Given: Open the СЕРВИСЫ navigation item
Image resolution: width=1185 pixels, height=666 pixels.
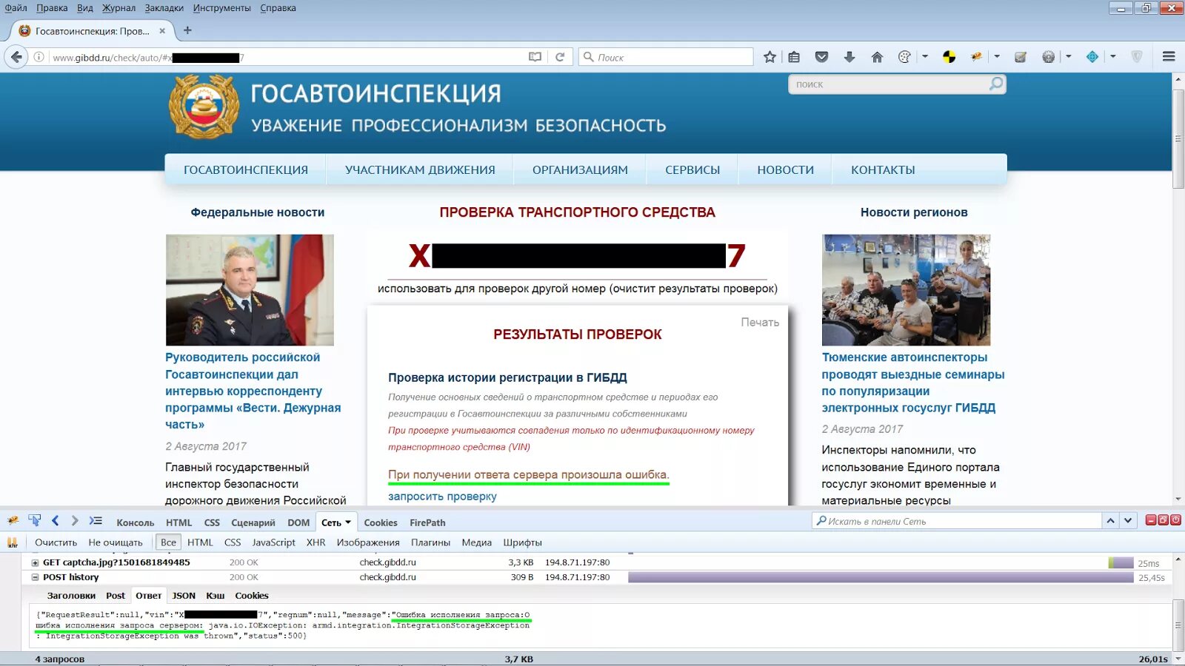Looking at the screenshot, I should [692, 169].
